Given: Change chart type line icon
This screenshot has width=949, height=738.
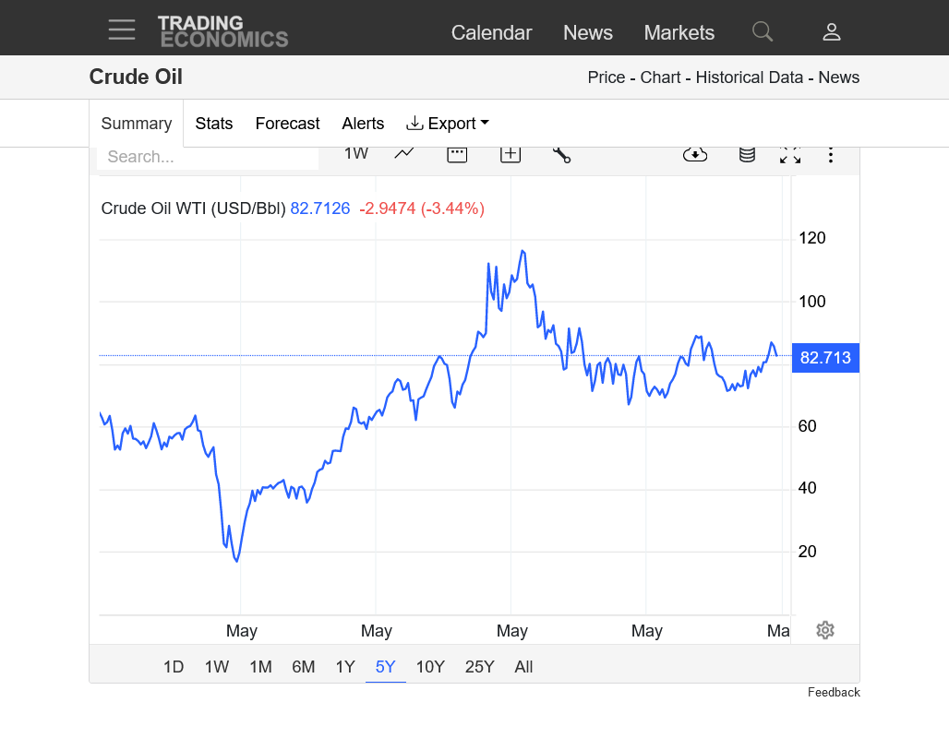Looking at the screenshot, I should (x=403, y=154).
